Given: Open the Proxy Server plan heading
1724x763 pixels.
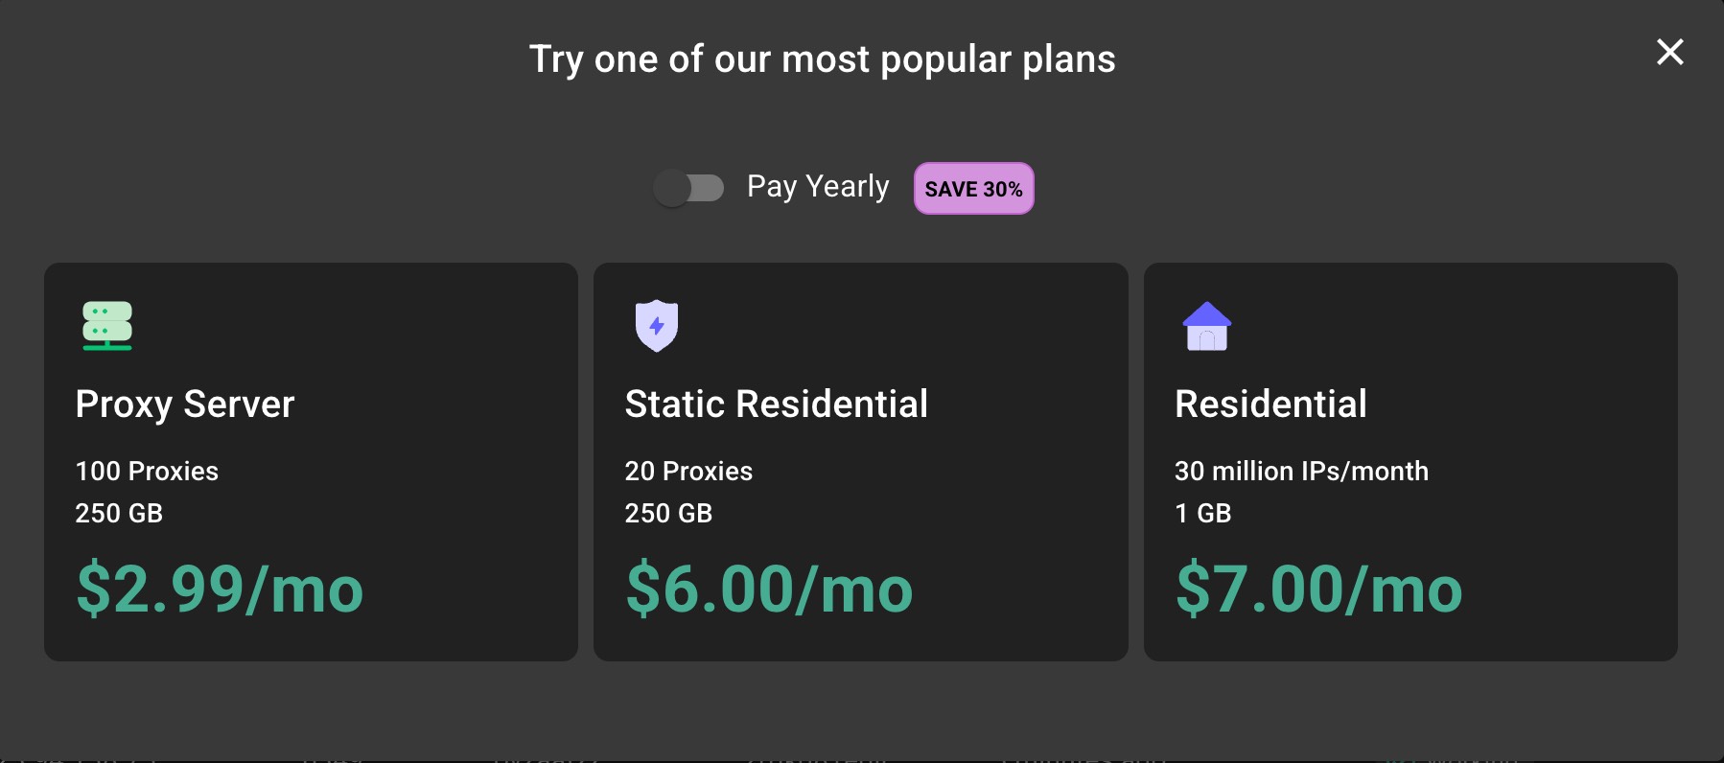Looking at the screenshot, I should [x=185, y=405].
